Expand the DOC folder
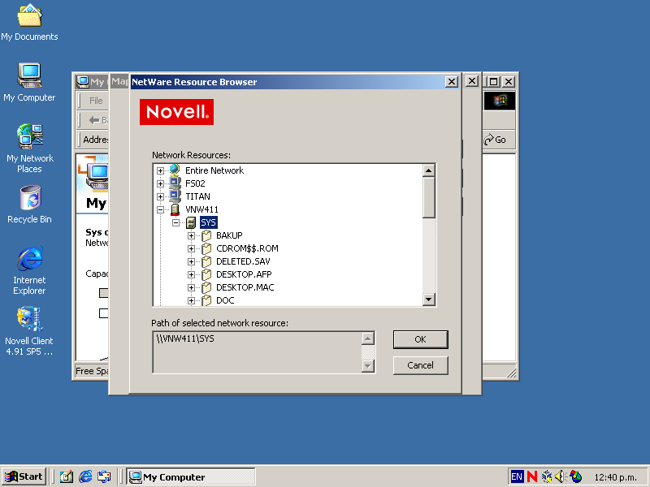 coord(191,300)
